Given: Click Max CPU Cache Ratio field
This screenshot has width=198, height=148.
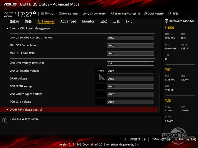Looking at the screenshot, I should click(130, 53).
